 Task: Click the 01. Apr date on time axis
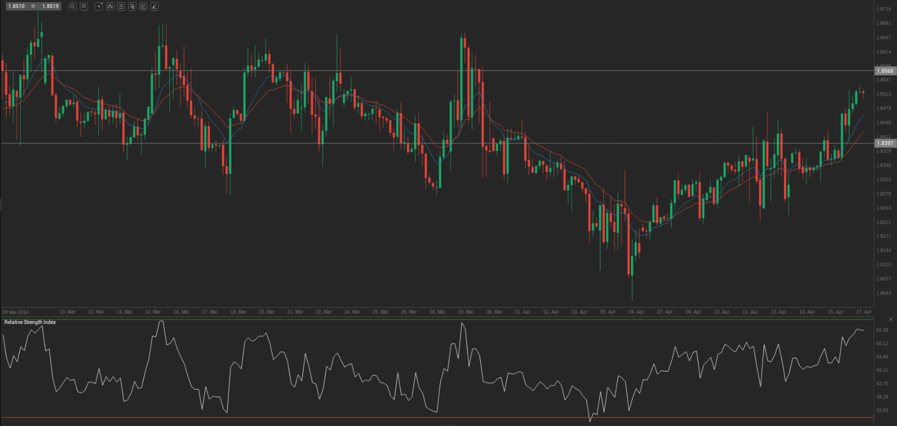point(522,312)
